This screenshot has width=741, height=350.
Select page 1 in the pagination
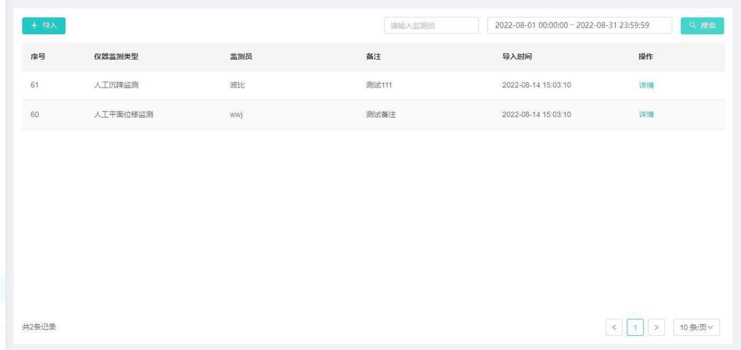pos(635,328)
